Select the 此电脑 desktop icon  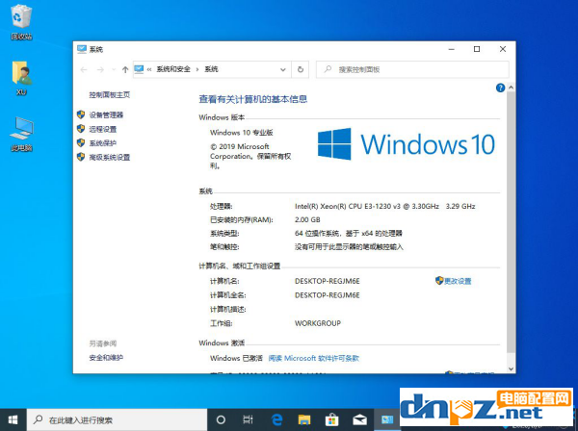pyautogui.click(x=21, y=134)
